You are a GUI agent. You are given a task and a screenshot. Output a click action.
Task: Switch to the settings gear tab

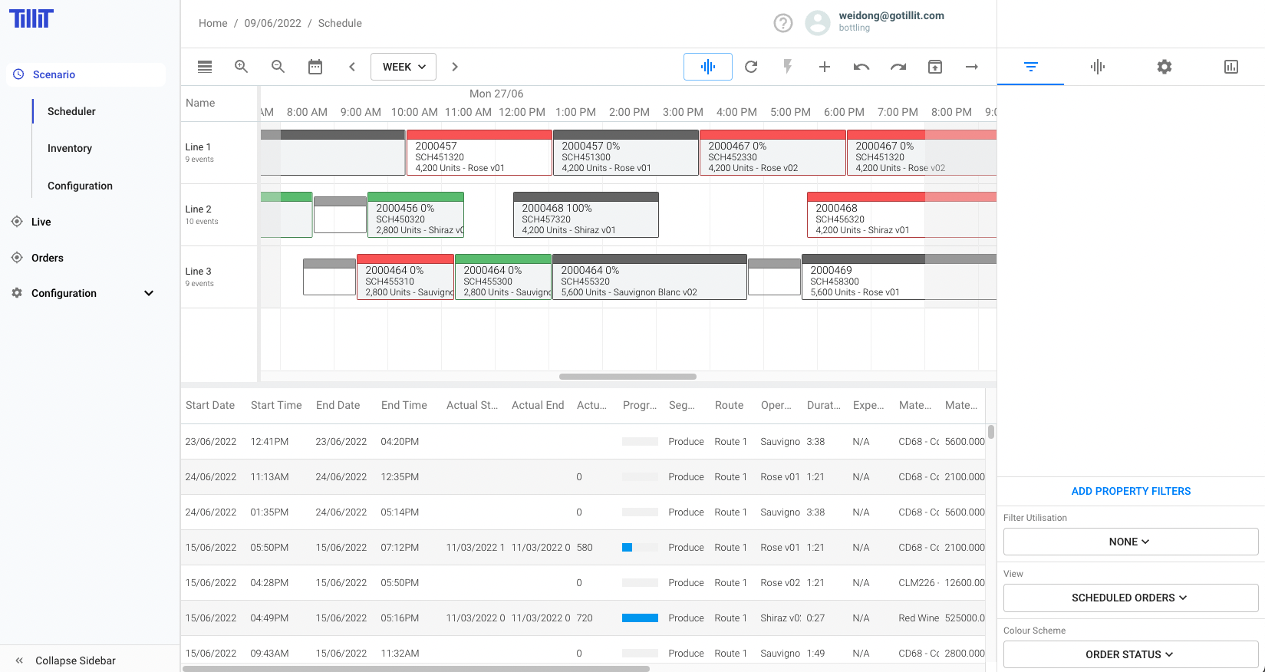1164,67
